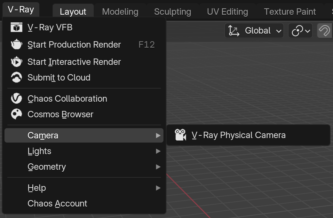Add a V-Ray Physical Camera
The height and width of the screenshot is (218, 333).
[248, 135]
